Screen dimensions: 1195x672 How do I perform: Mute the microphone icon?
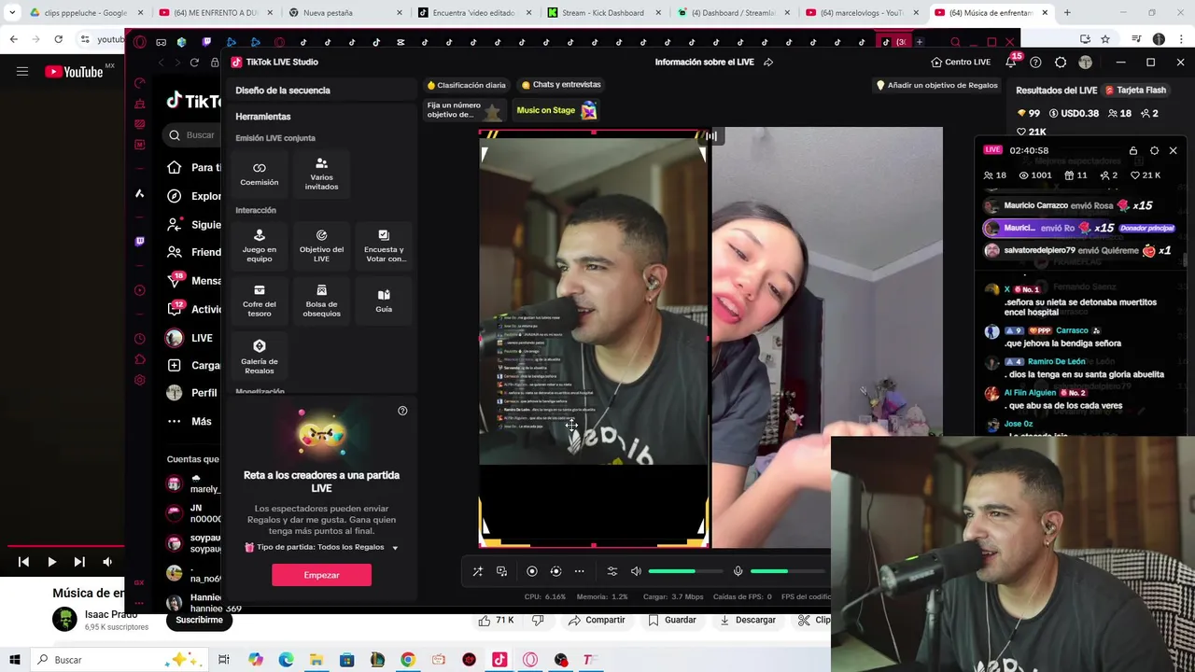[738, 571]
